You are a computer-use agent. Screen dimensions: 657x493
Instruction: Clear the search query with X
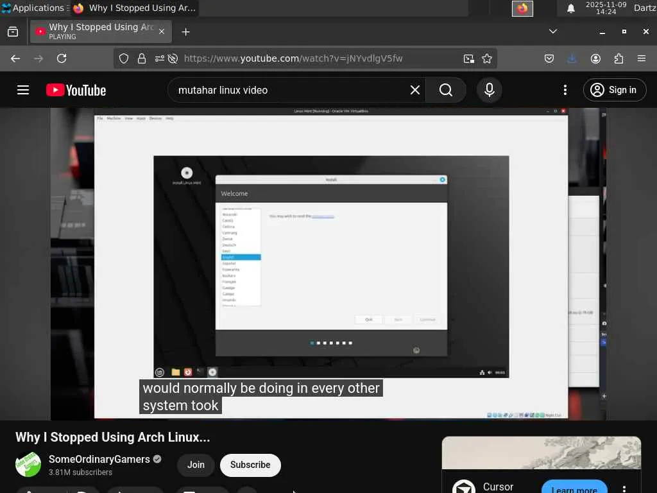pos(415,90)
